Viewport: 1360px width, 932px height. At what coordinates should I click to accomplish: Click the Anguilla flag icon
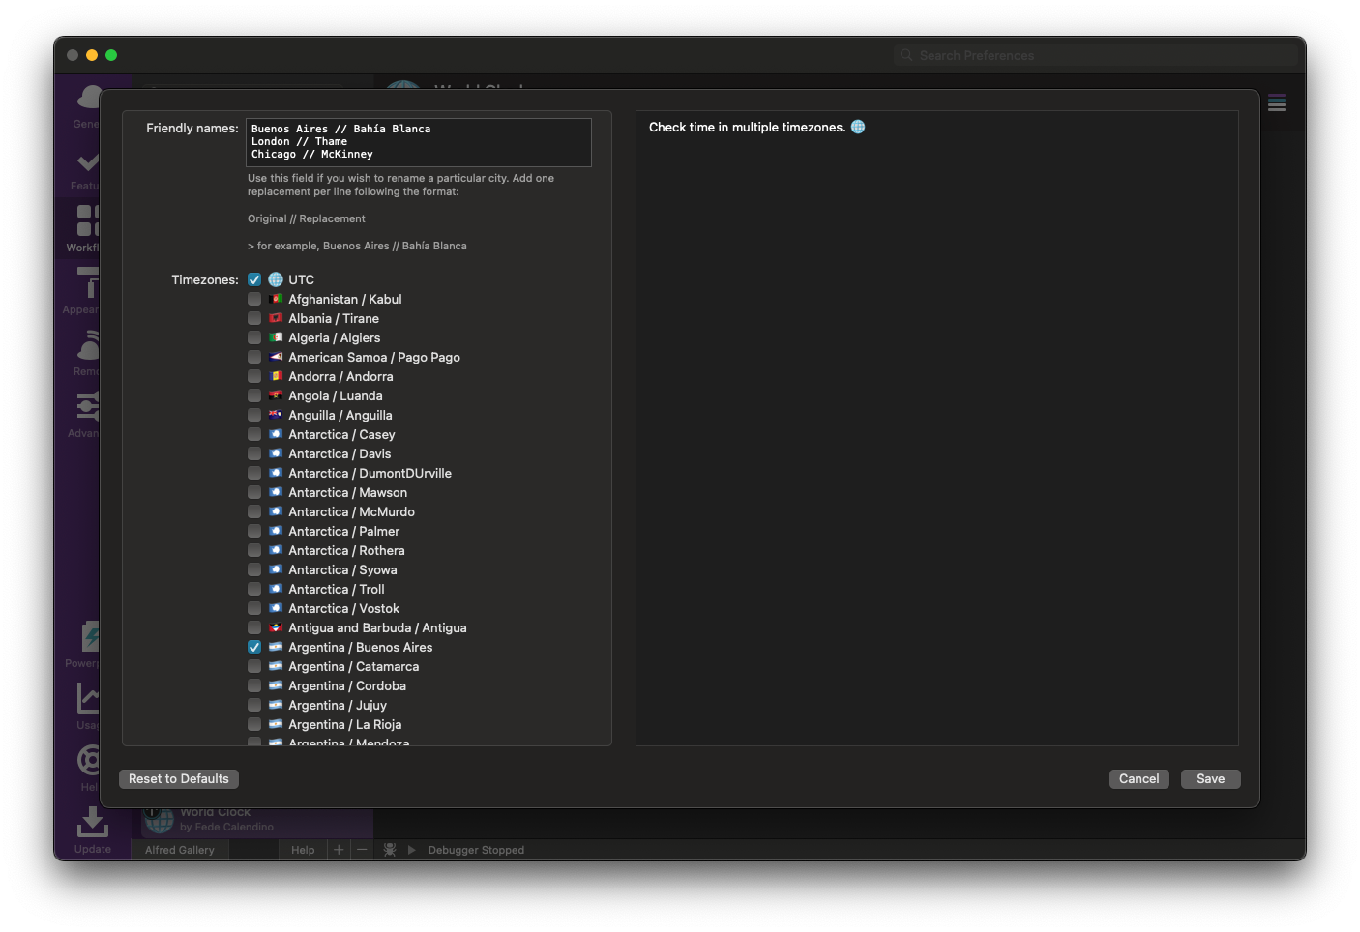[276, 415]
